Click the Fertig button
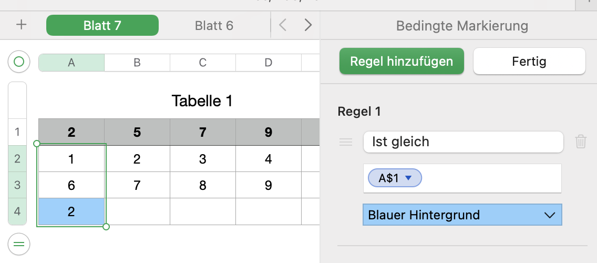Viewport: 597px width, 263px height. (x=529, y=62)
